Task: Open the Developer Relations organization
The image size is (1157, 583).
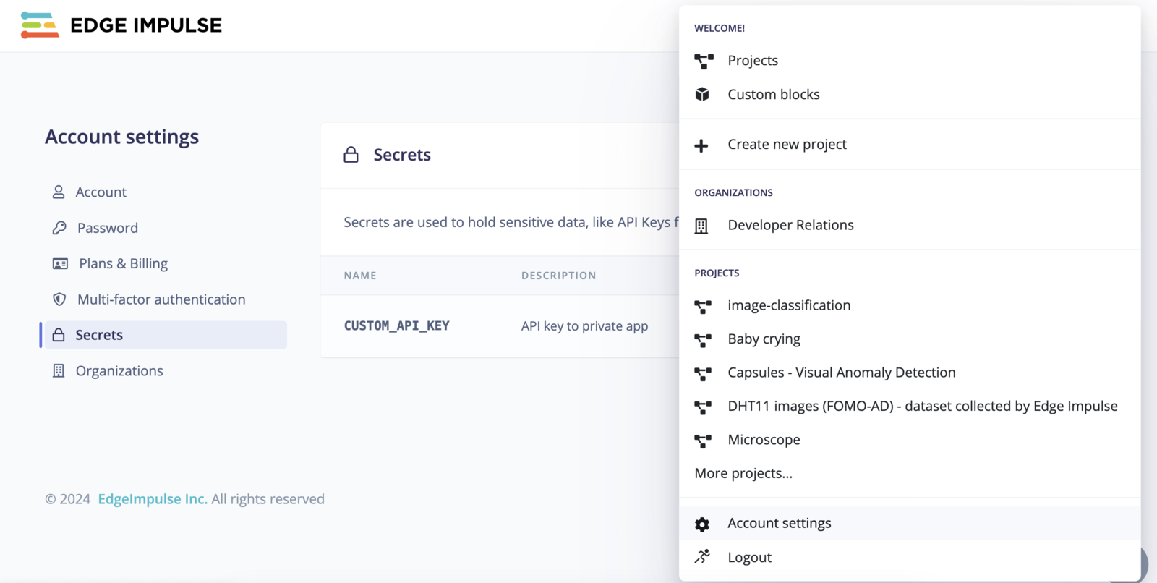Action: (790, 225)
